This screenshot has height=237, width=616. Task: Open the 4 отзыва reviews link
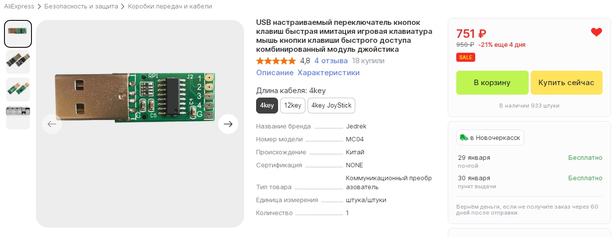coord(331,61)
